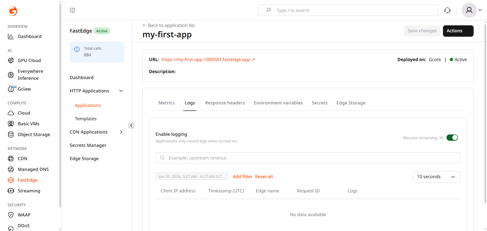Click the Managed DNS icon
The image size is (487, 231).
coord(11,169)
